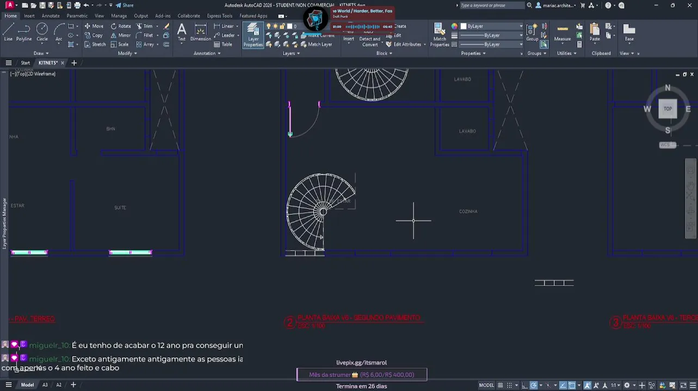Paste from clipboard
This screenshot has height=391, width=698.
pos(595,32)
